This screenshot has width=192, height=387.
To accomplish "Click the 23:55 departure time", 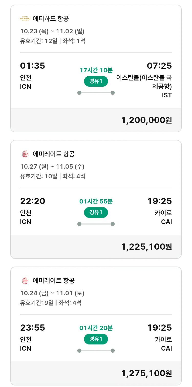I will click(33, 328).
